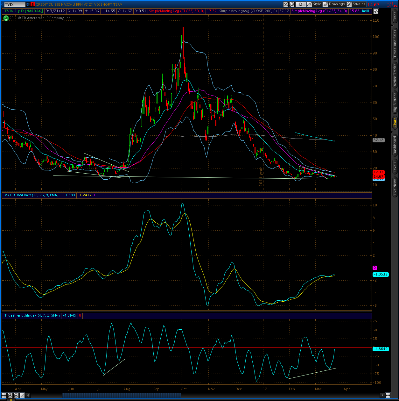Click the study legend toggle icon
399x401 pixels.
pyautogui.click(x=376, y=11)
